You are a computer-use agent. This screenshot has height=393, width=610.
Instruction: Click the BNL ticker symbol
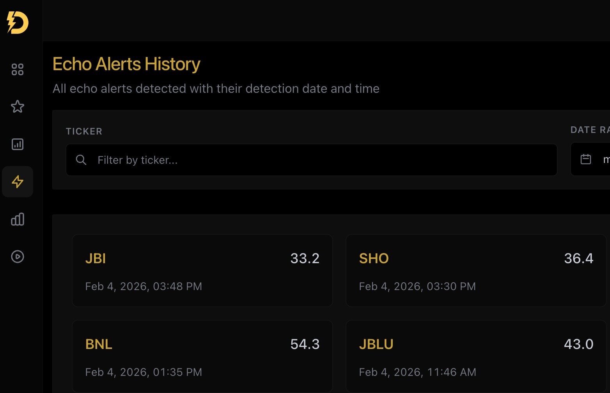point(99,344)
